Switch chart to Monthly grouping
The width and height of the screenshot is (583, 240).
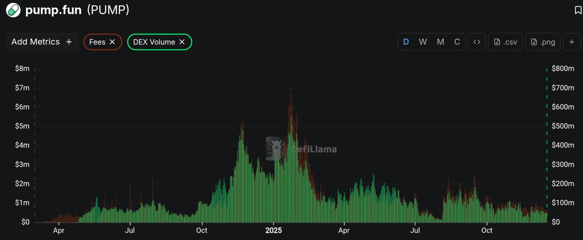click(440, 42)
